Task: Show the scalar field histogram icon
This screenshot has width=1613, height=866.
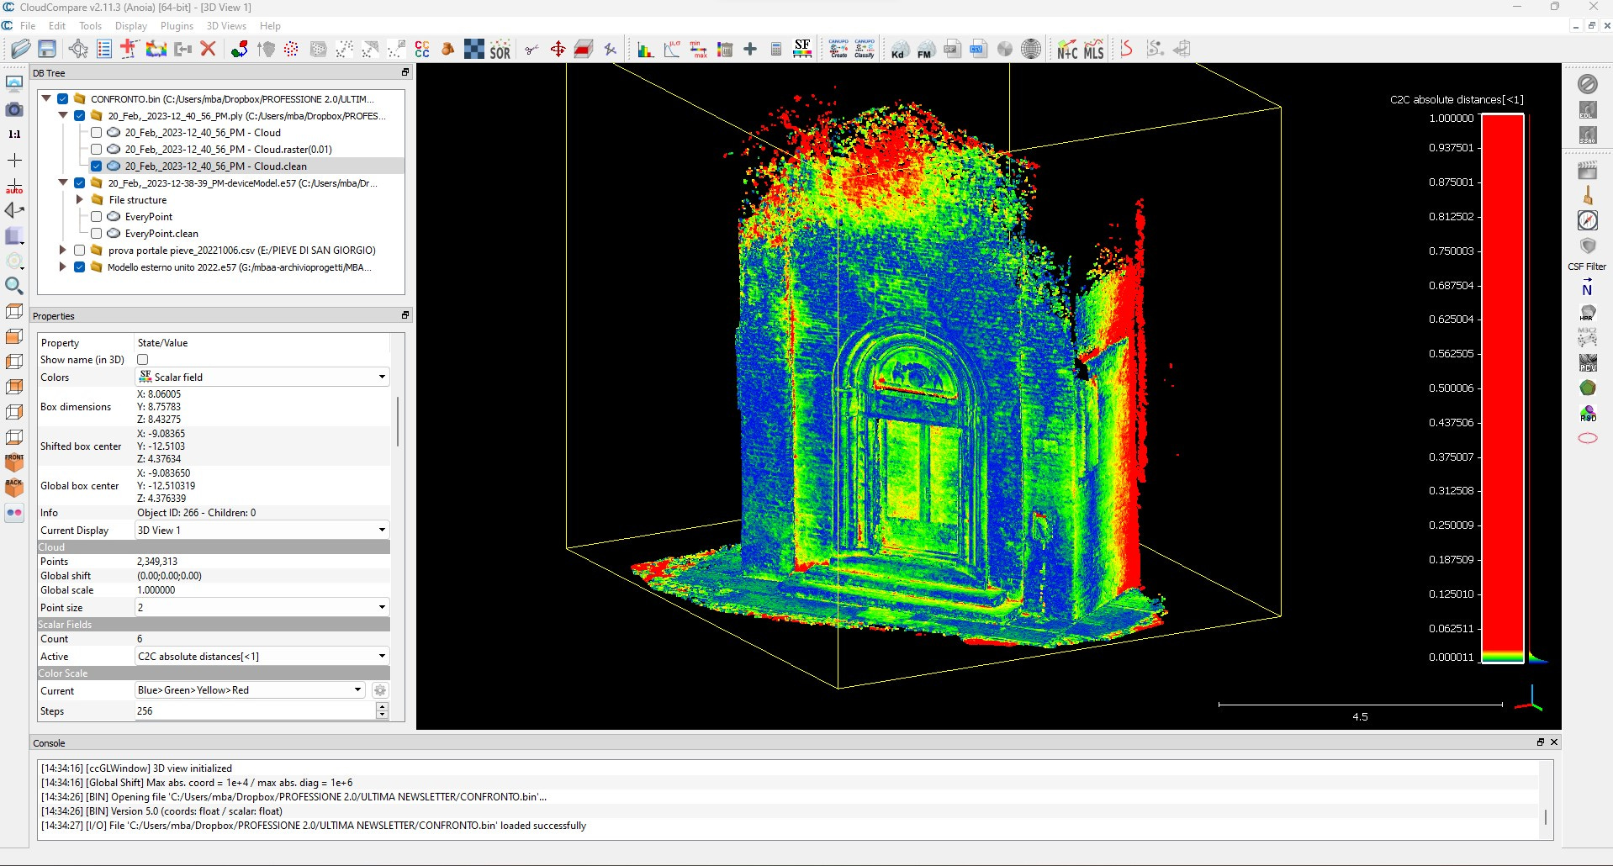Action: pyautogui.click(x=645, y=50)
